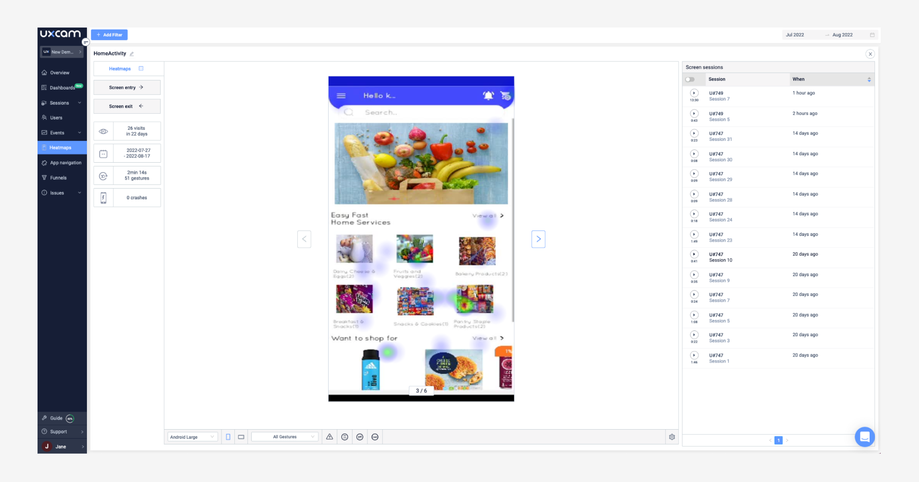The image size is (919, 482).
Task: Click the last gesture filter icon
Action: point(374,436)
